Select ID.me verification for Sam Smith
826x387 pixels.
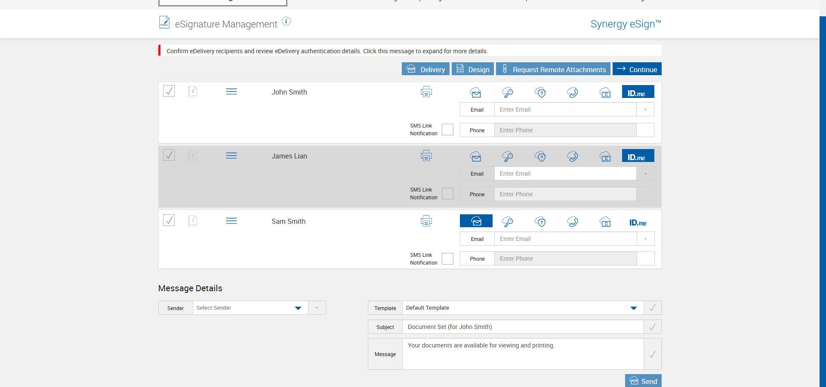(x=638, y=222)
